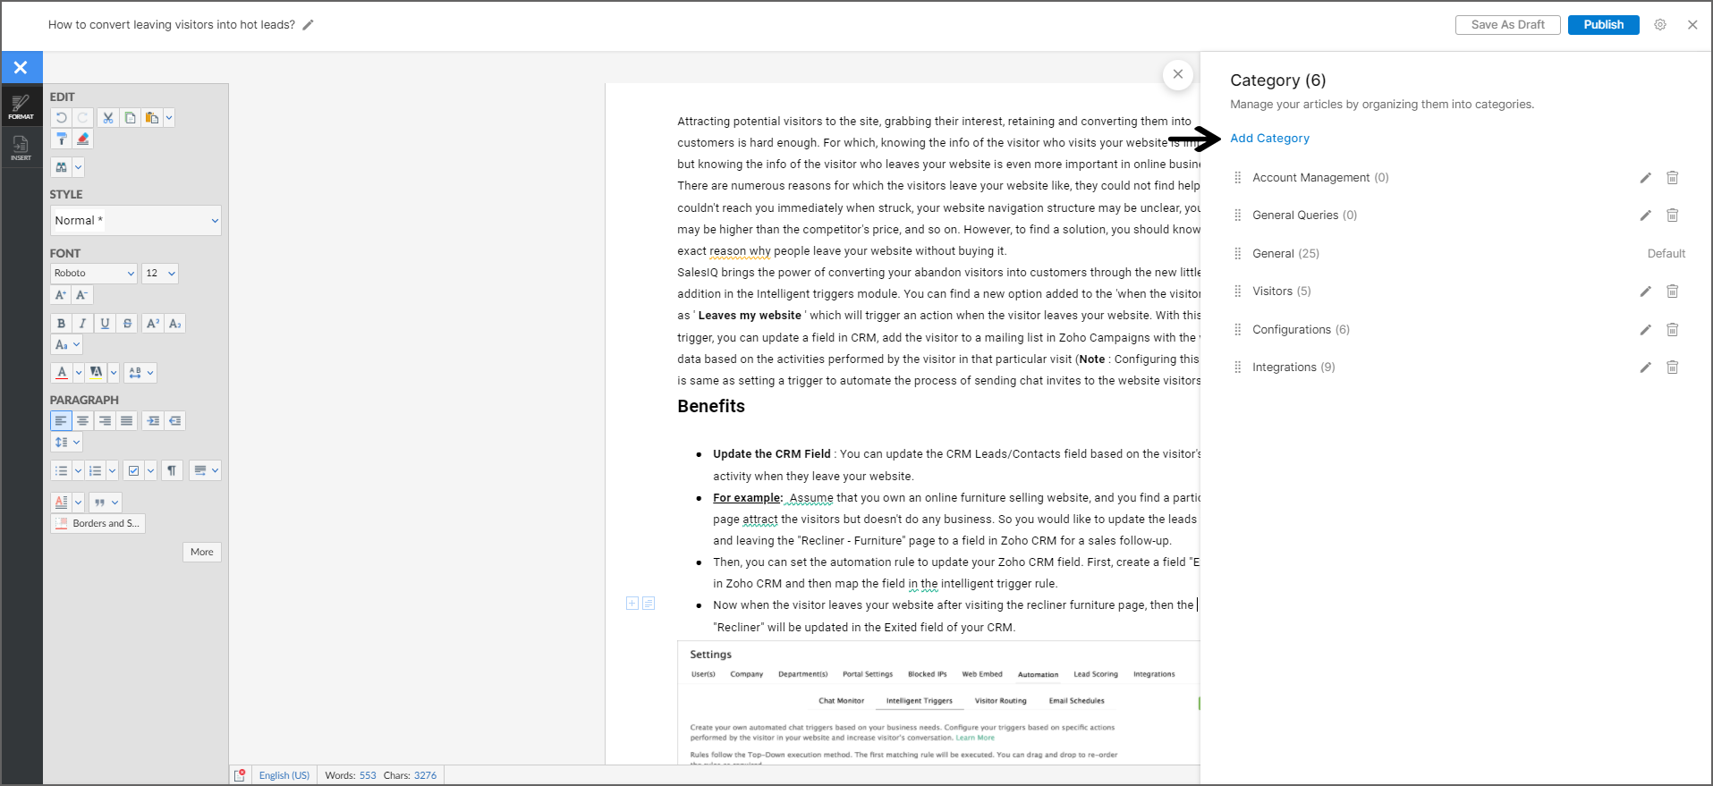1713x786 pixels.
Task: Open the block quote dropdown
Action: click(105, 503)
